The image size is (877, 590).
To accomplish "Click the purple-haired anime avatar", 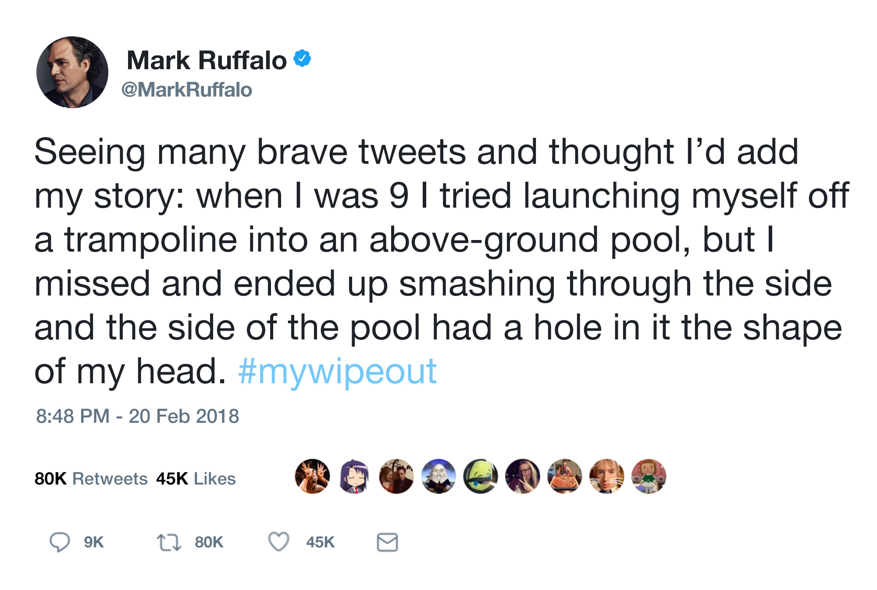I will click(x=354, y=477).
